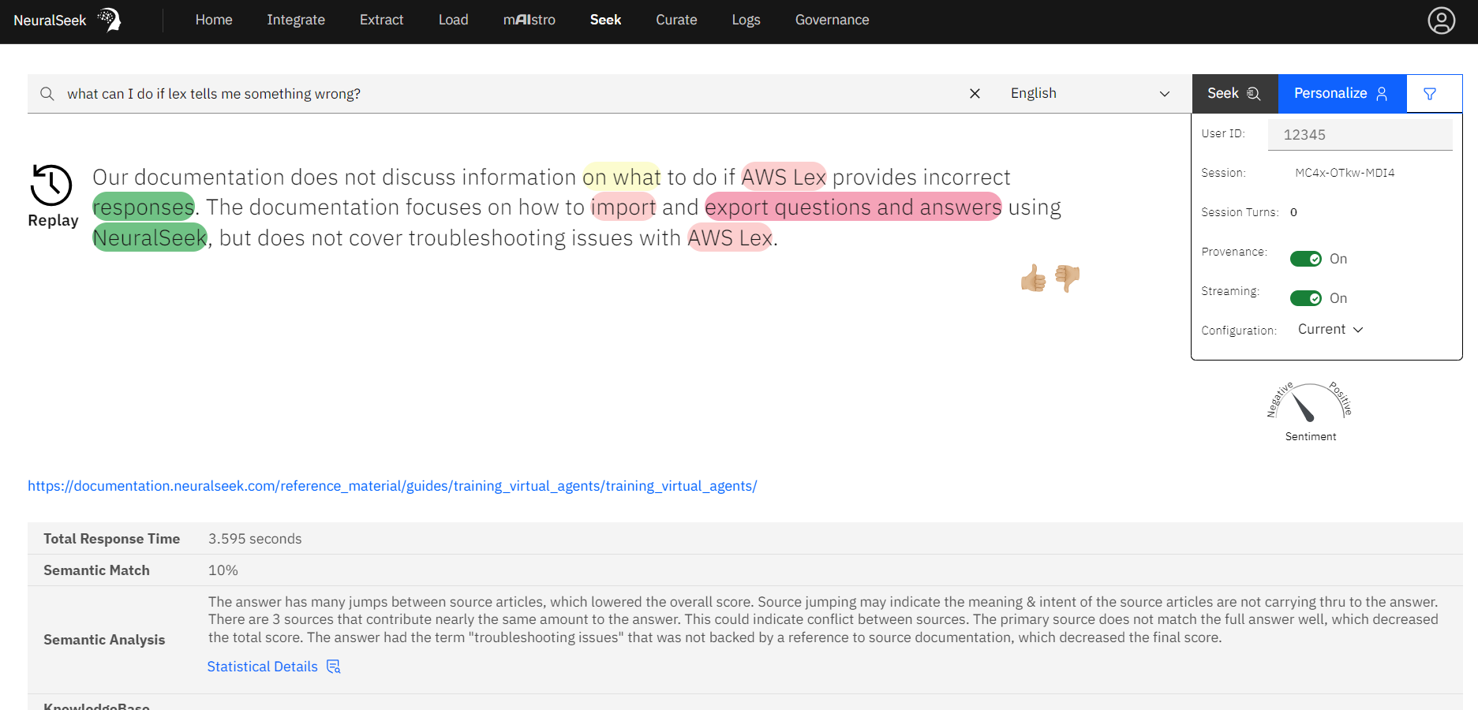Screen dimensions: 1478x710
Task: Click the Personalize button
Action: tap(1341, 94)
